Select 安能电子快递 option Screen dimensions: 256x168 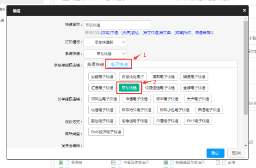point(102,77)
